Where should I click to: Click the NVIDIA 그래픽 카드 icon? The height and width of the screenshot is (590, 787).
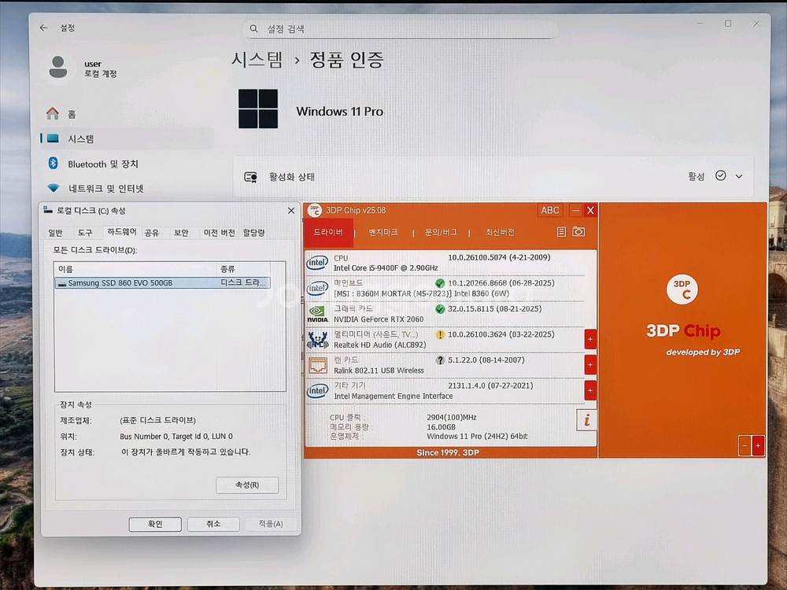click(x=317, y=314)
